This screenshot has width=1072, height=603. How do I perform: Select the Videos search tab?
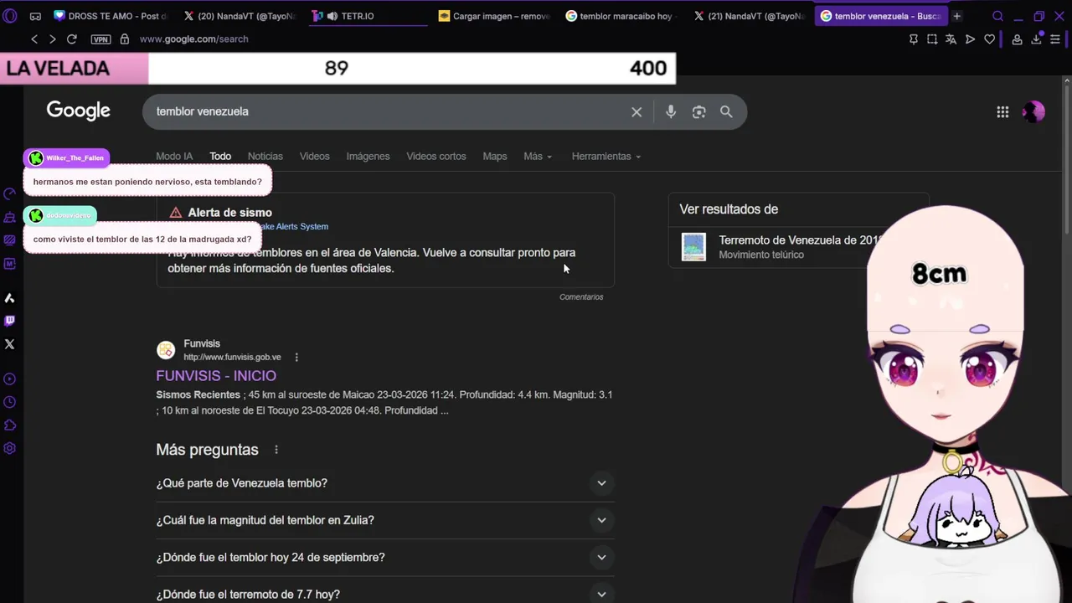tap(315, 157)
